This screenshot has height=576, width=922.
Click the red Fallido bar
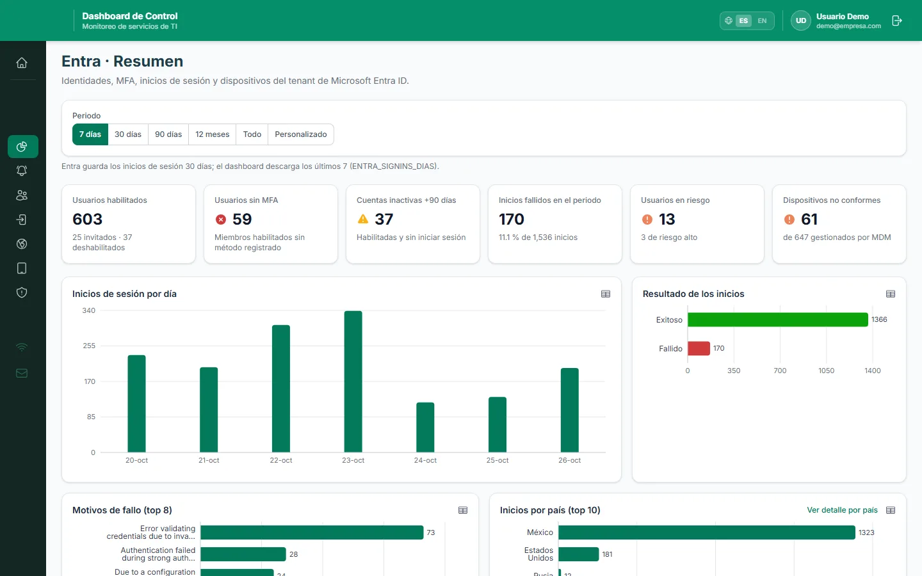pyautogui.click(x=699, y=348)
